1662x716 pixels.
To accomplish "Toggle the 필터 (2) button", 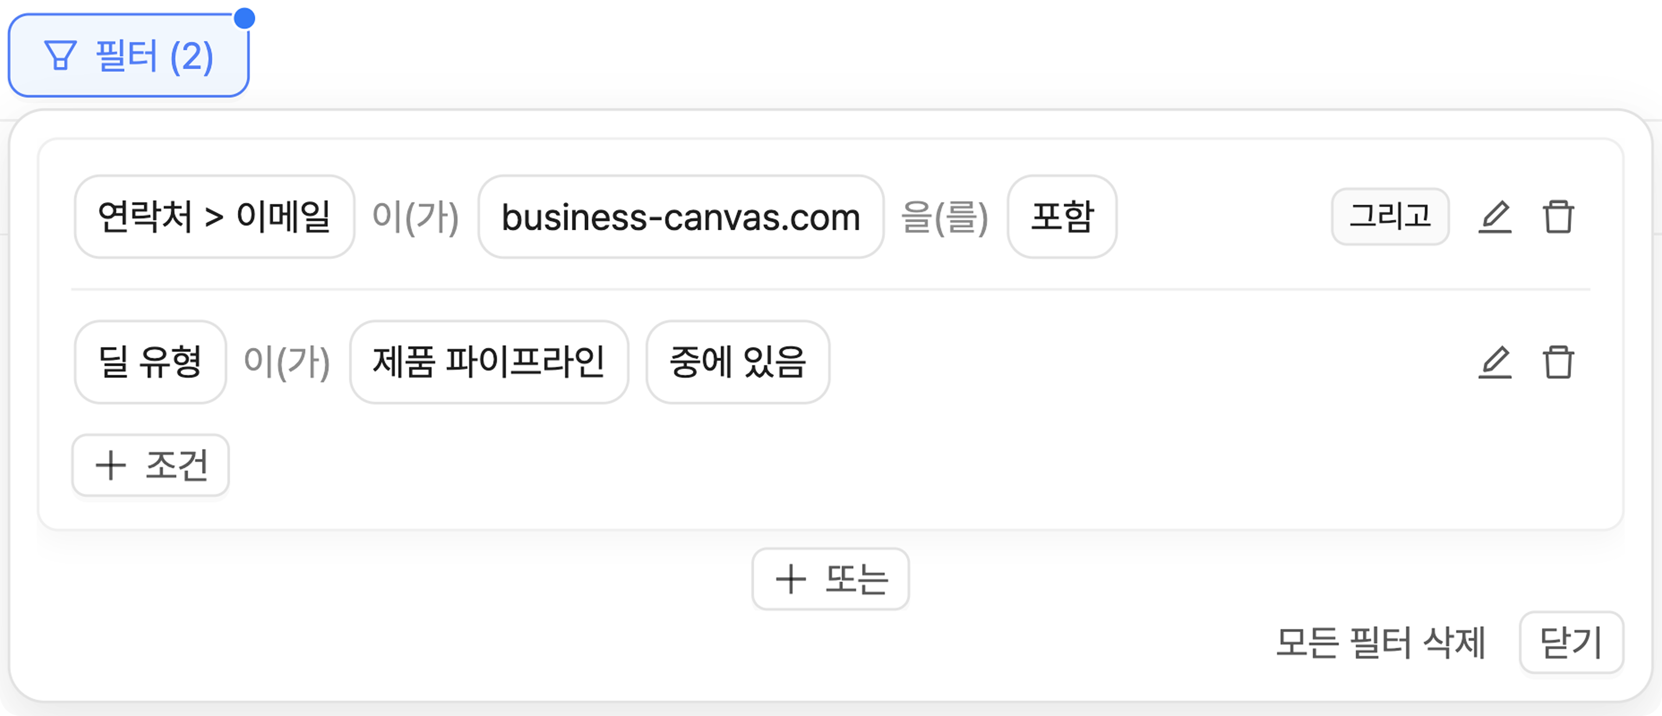I will click(x=129, y=56).
